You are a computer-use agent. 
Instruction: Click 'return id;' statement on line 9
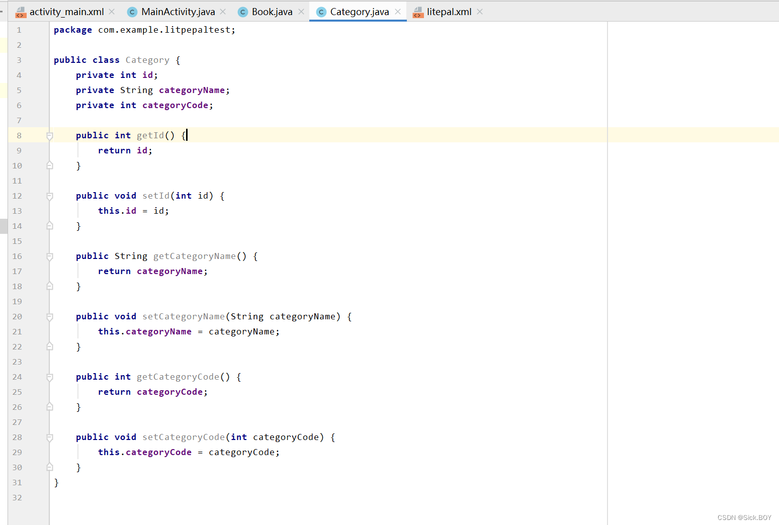tap(125, 150)
